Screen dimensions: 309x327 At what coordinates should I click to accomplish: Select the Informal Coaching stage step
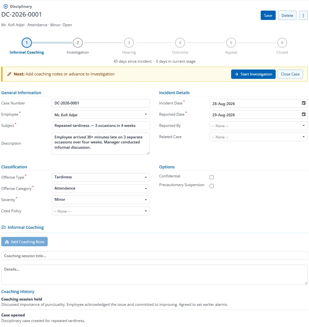pyautogui.click(x=27, y=46)
